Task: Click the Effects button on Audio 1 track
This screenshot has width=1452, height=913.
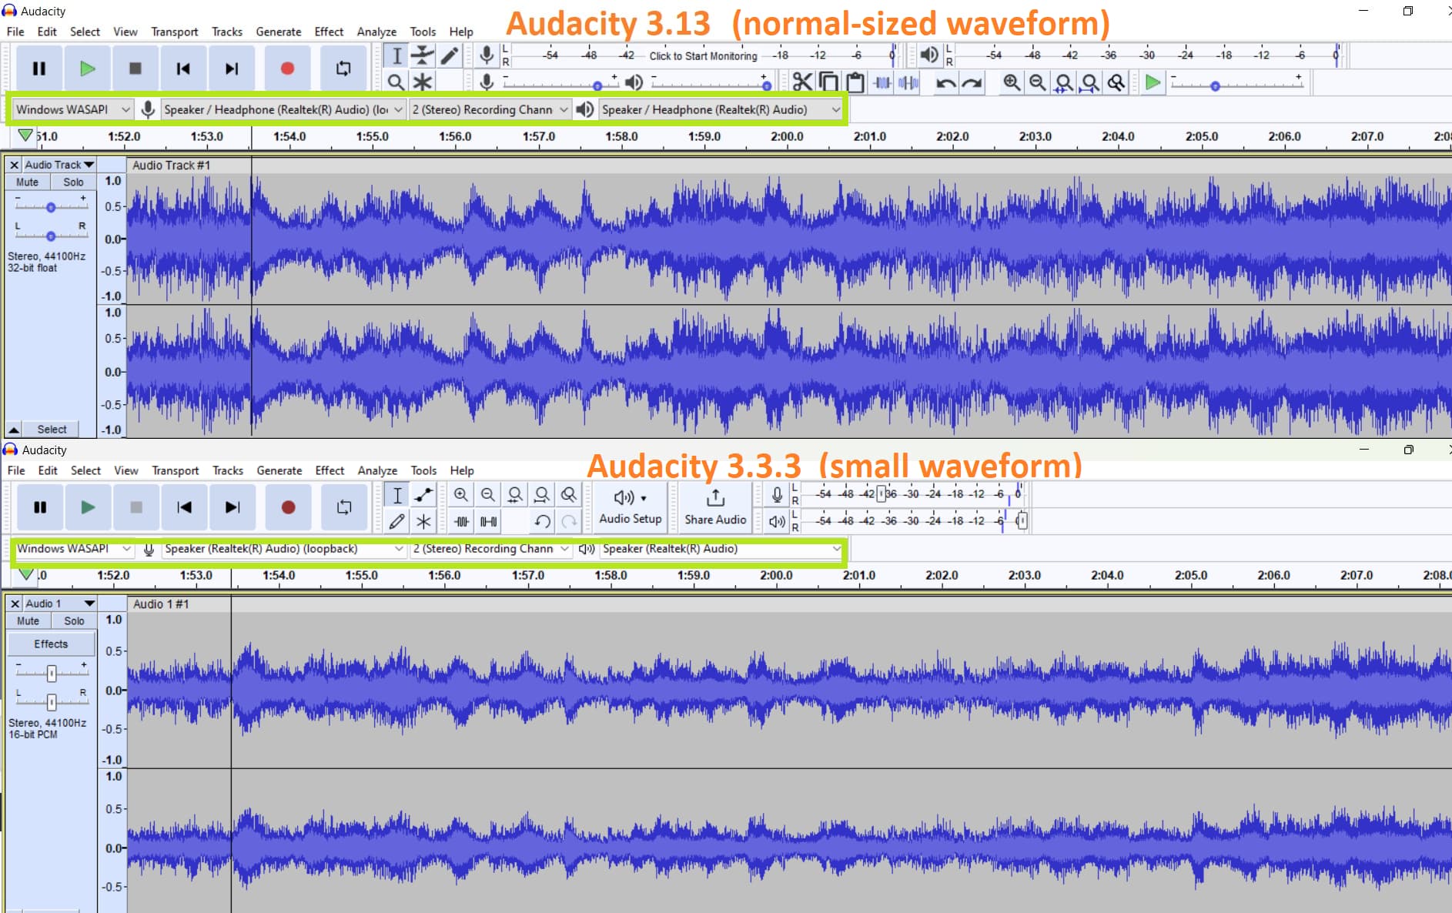Action: [51, 644]
